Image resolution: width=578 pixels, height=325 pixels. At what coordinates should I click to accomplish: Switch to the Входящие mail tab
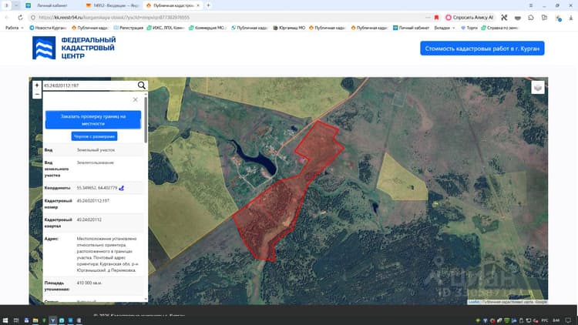click(x=113, y=5)
